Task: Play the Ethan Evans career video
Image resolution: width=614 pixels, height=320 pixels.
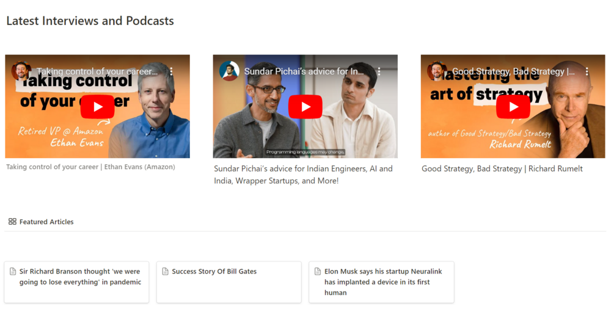Action: coord(98,106)
